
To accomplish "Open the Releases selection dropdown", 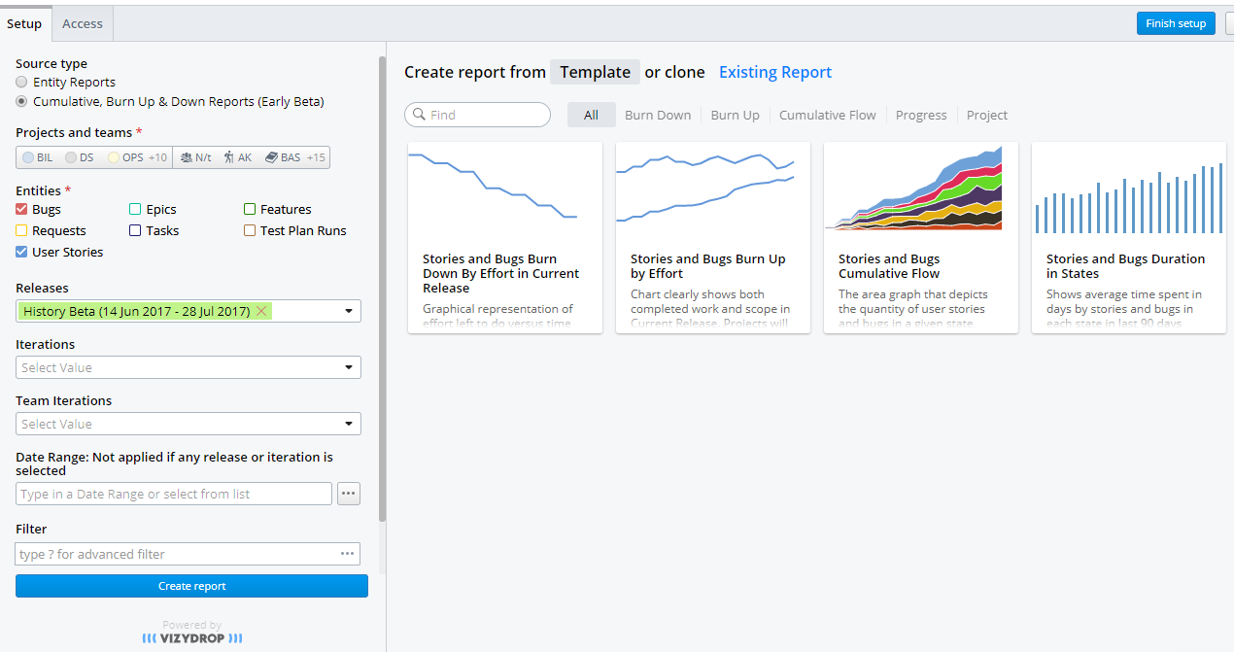I will 348,311.
